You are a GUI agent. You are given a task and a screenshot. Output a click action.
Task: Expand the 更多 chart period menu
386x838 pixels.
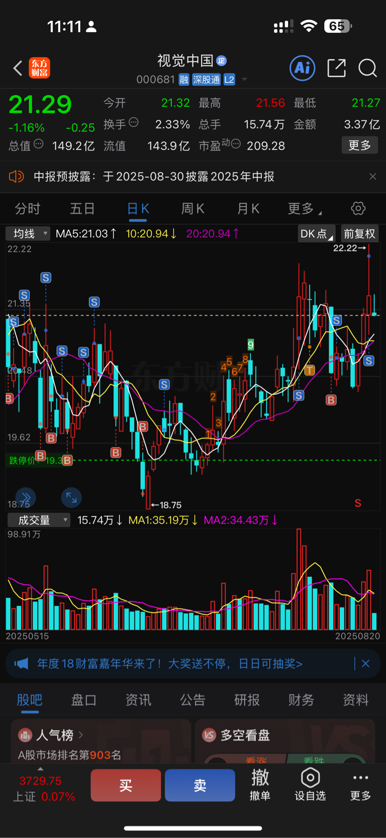click(305, 209)
